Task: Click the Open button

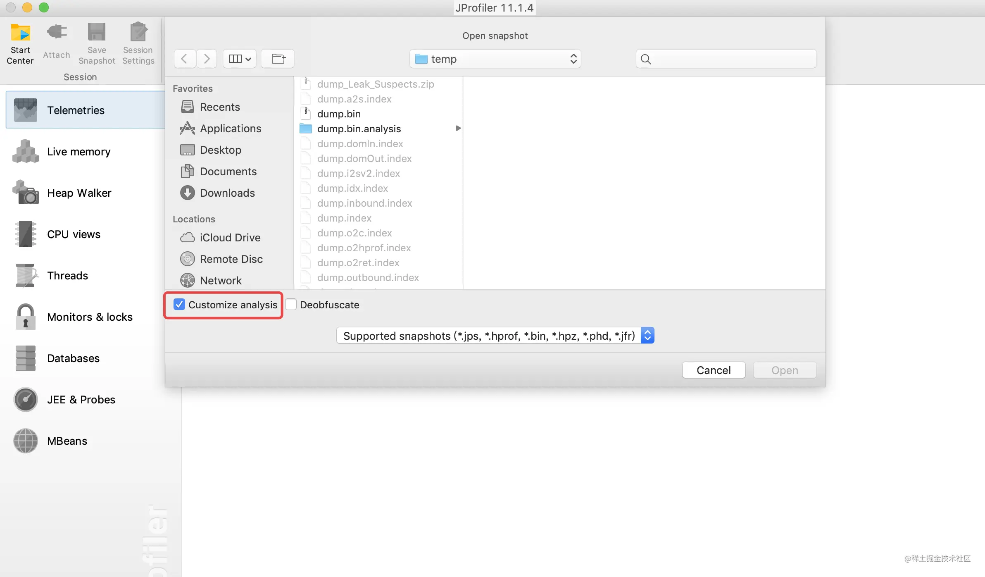Action: point(785,370)
